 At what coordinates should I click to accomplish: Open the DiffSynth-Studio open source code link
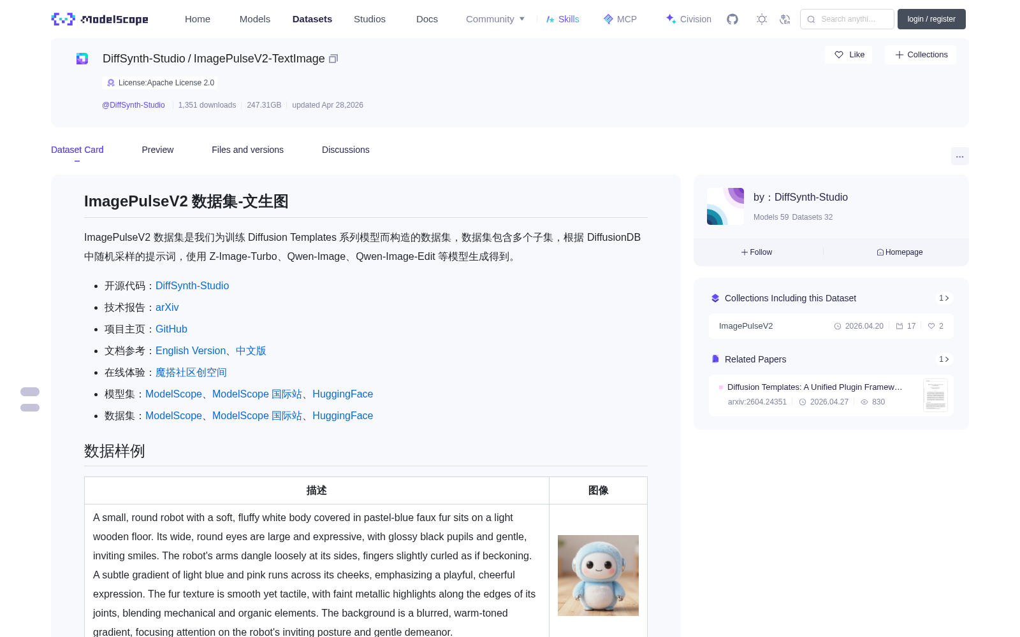pos(192,286)
